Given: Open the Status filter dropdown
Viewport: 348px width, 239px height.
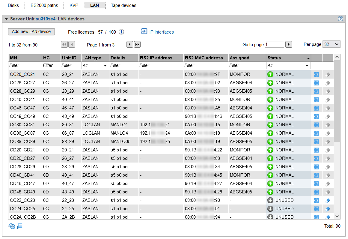Looking at the screenshot, I should point(288,65).
